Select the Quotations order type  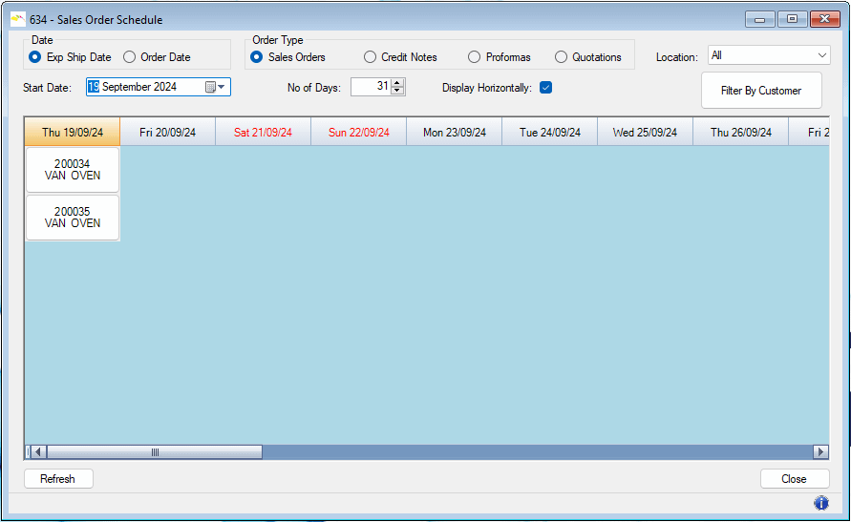tap(561, 57)
